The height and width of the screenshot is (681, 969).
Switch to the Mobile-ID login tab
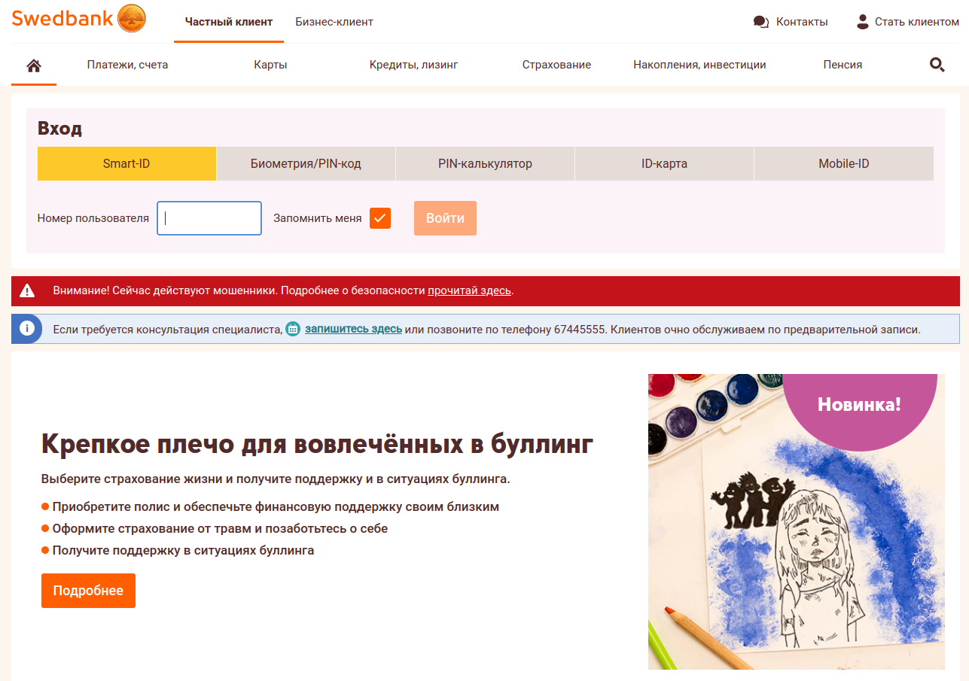[844, 163]
